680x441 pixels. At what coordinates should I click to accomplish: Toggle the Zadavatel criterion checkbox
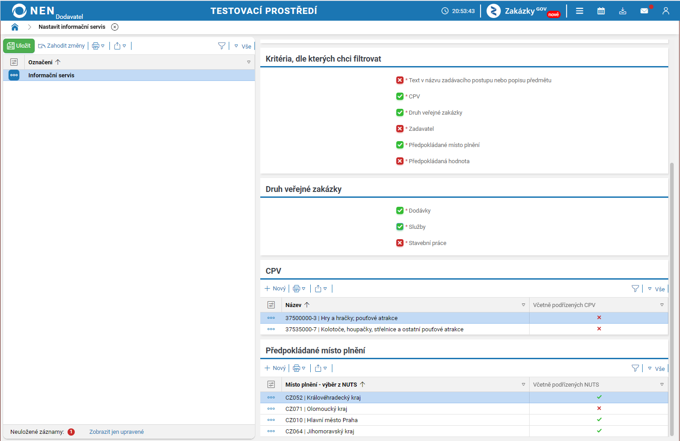(400, 129)
